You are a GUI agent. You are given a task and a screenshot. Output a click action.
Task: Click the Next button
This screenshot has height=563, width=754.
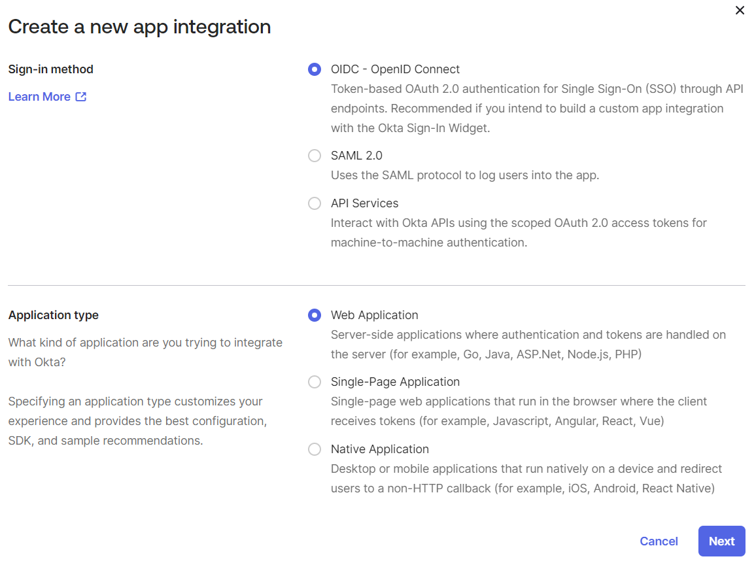tap(721, 541)
